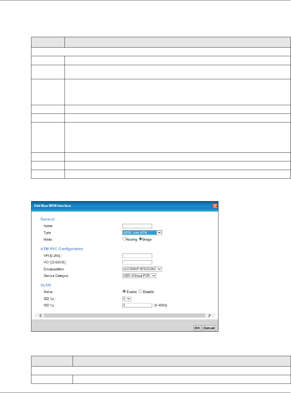Close the Add New WAN Interface dialog
Viewport: 291px width, 393px height.
point(215,206)
